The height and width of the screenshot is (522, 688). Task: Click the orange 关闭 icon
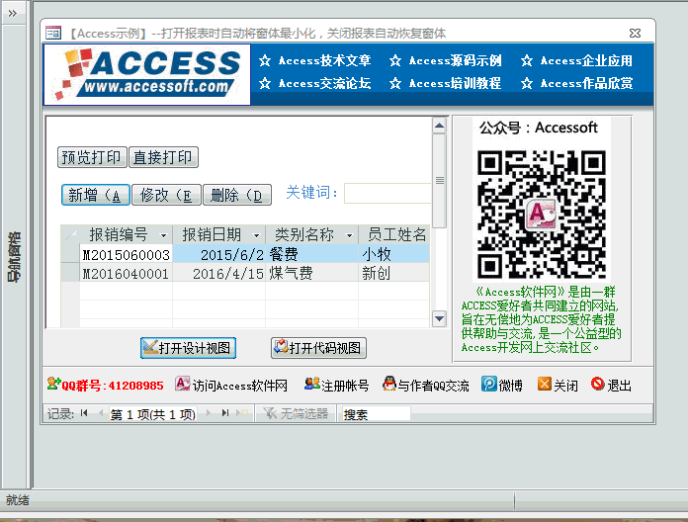point(544,384)
